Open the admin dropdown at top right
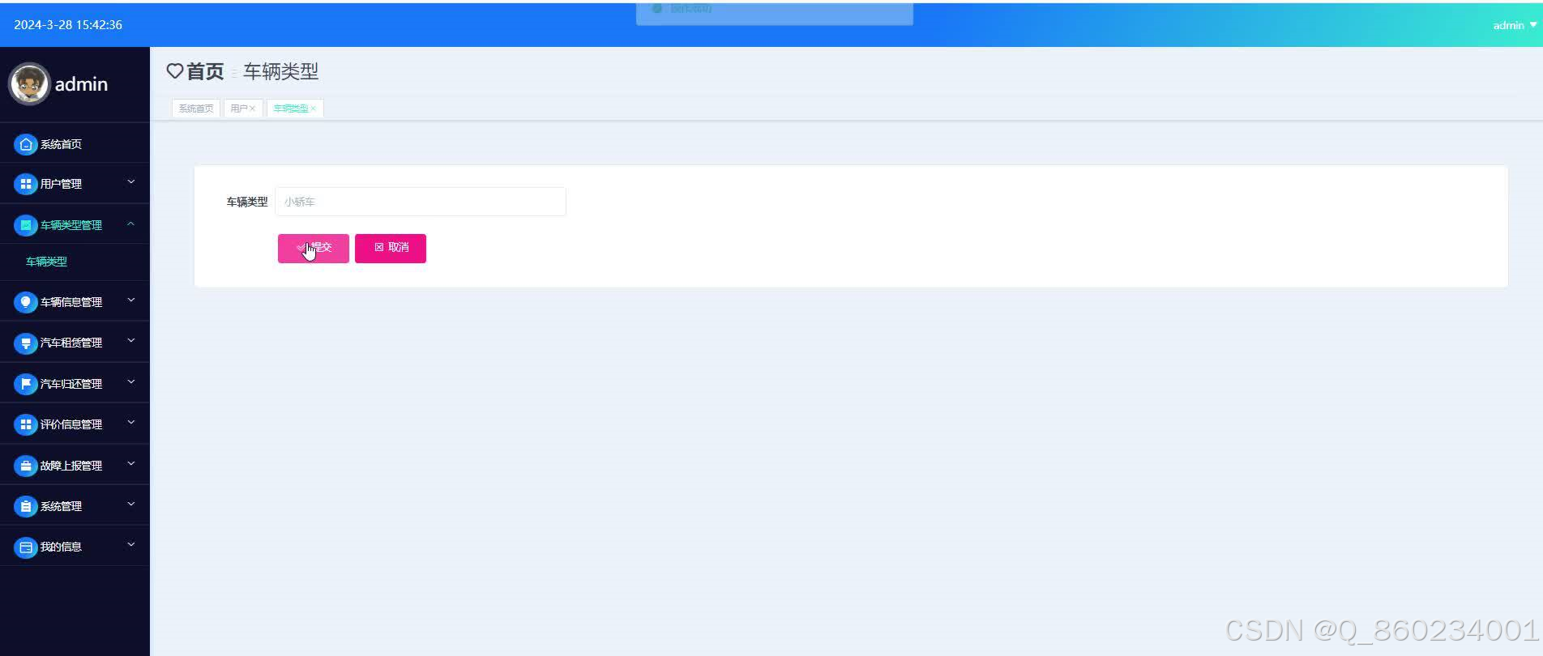Screen dimensions: 1543x656 point(1515,25)
